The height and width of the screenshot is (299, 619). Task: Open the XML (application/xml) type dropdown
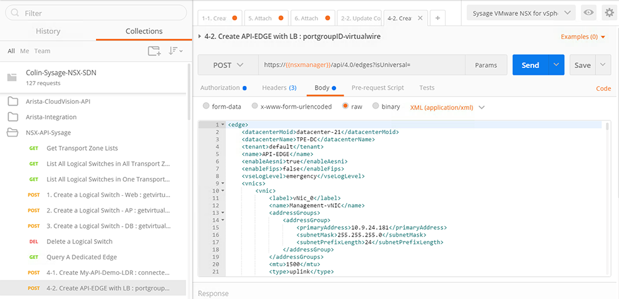pyautogui.click(x=448, y=107)
